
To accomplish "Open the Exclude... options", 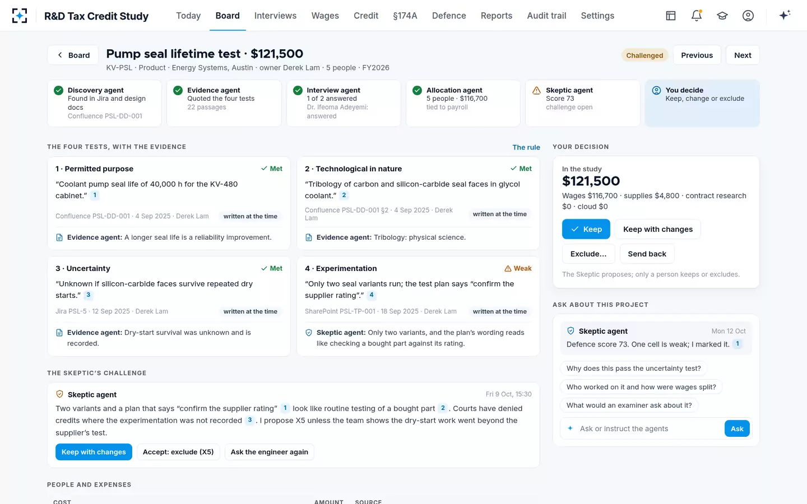I will pos(588,254).
